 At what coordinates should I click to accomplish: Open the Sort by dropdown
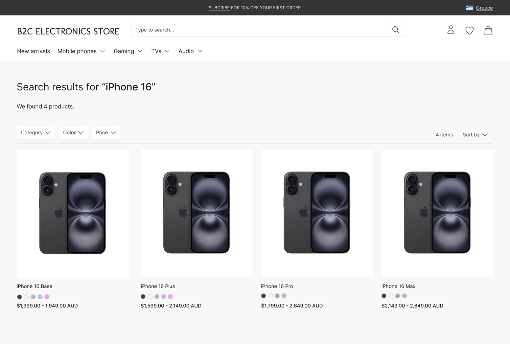[x=475, y=135]
